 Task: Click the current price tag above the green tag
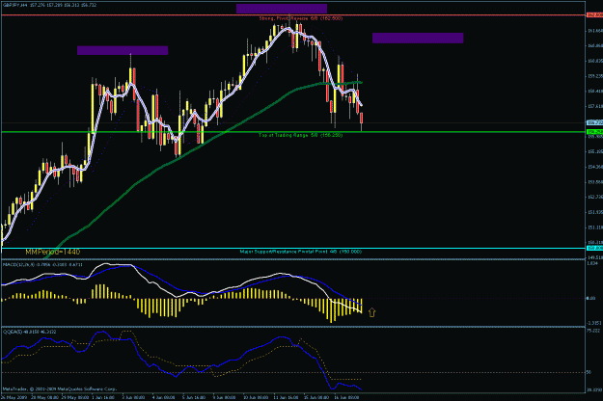click(x=594, y=122)
